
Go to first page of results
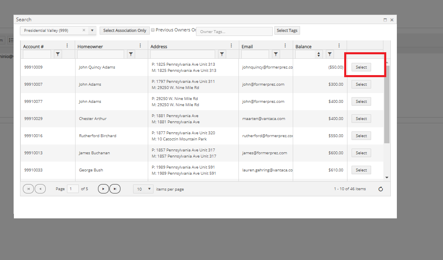click(x=28, y=189)
